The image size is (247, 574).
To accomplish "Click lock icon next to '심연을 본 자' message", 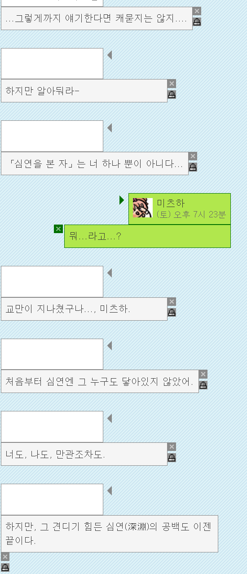I will 193,167.
